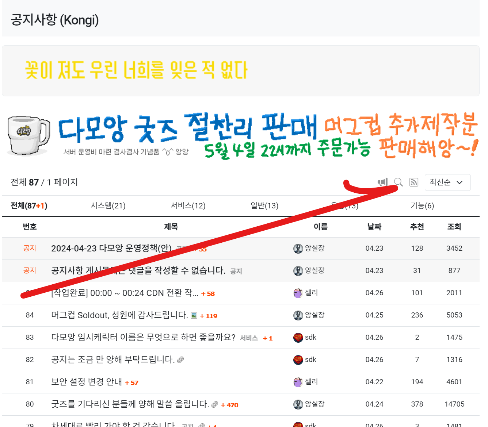Click the 제목 column header

point(171,227)
